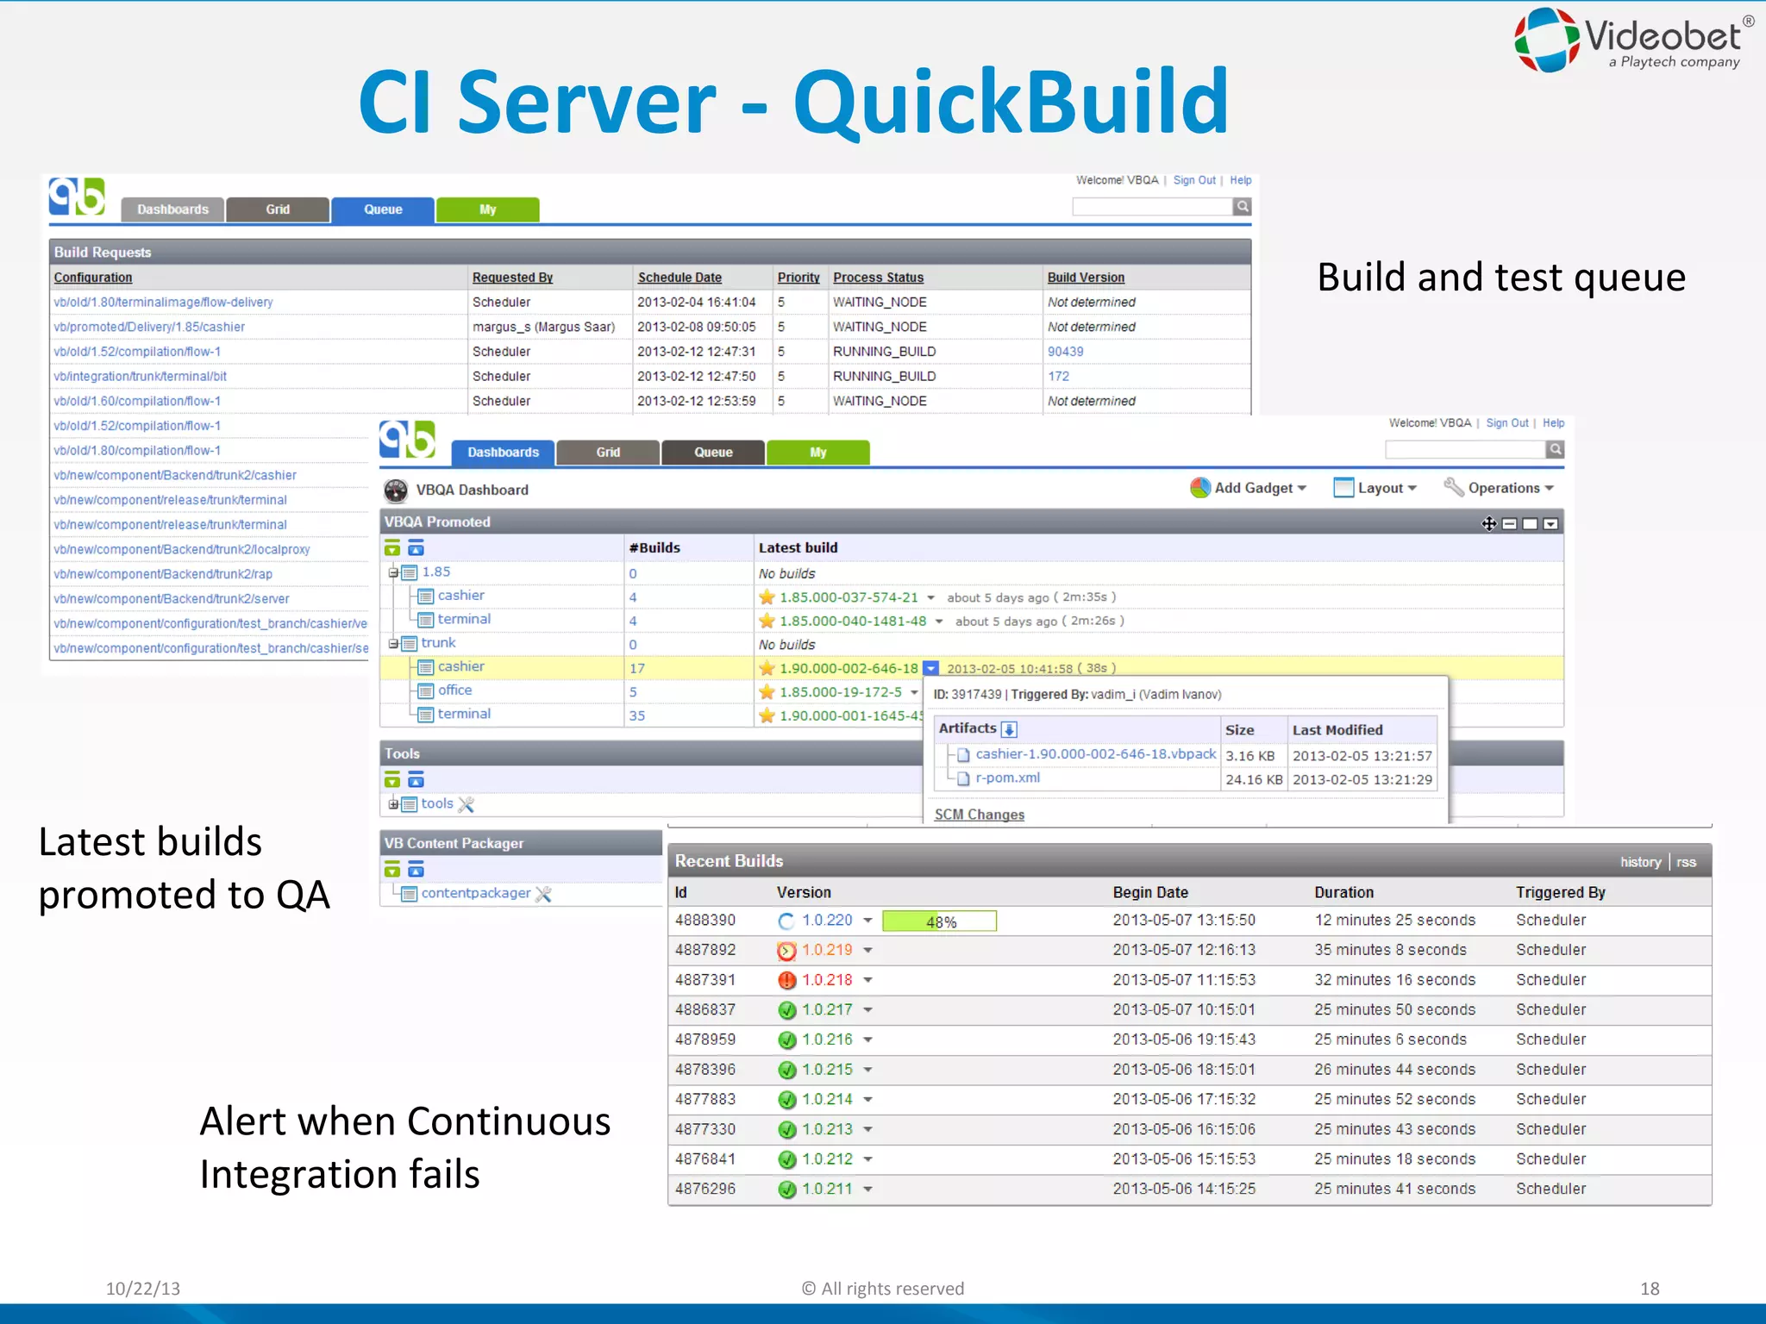Click the file icon next to r-pom.xml
This screenshot has height=1324, width=1766.
coord(964,778)
